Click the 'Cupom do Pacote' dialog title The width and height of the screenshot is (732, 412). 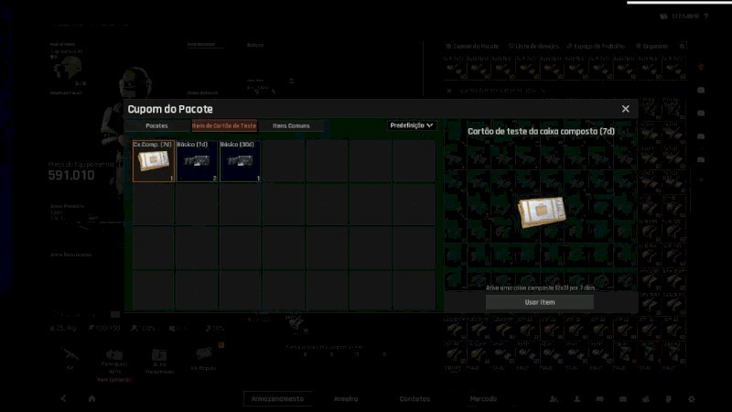coord(170,109)
